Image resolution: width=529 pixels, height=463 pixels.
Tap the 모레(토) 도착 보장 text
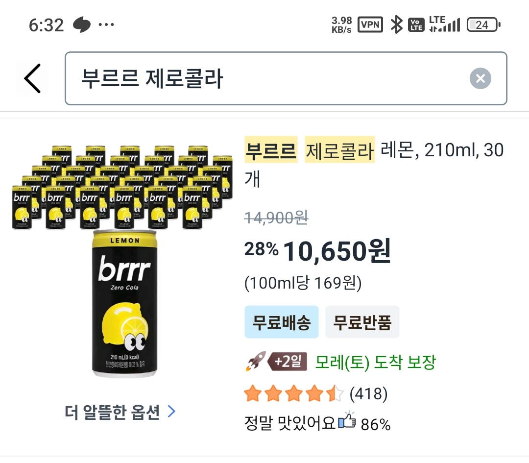point(375,363)
